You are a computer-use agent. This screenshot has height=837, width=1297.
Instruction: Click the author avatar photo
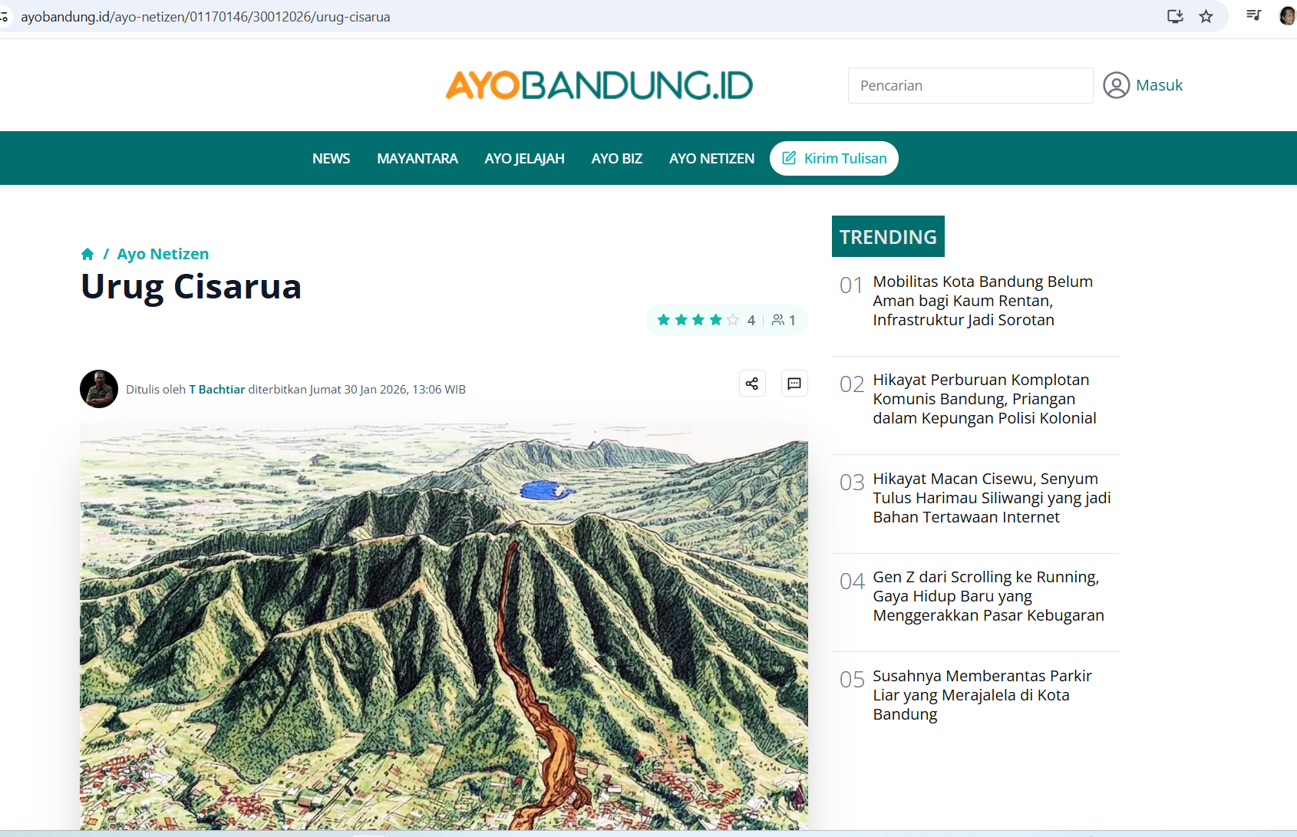(99, 389)
